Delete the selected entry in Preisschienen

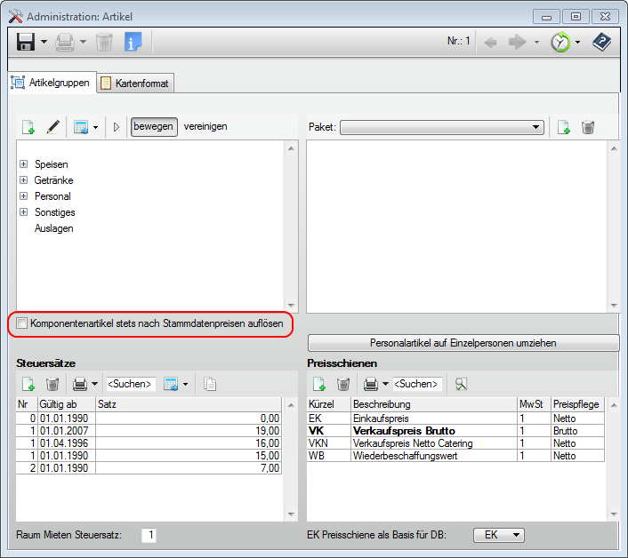point(343,384)
